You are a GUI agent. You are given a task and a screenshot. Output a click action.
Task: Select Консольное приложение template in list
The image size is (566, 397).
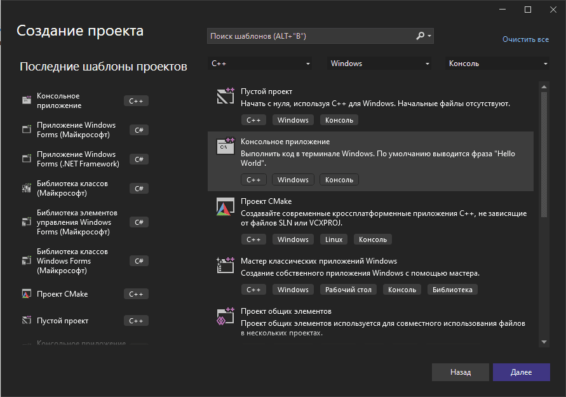(370, 161)
